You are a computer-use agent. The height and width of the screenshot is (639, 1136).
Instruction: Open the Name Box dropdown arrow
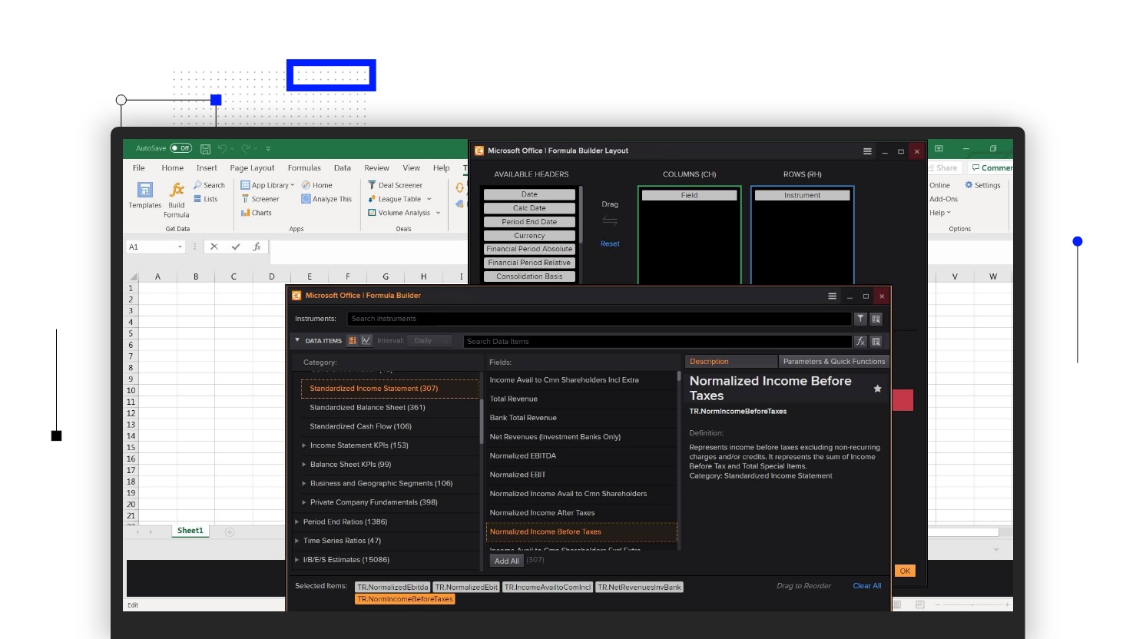(x=180, y=247)
